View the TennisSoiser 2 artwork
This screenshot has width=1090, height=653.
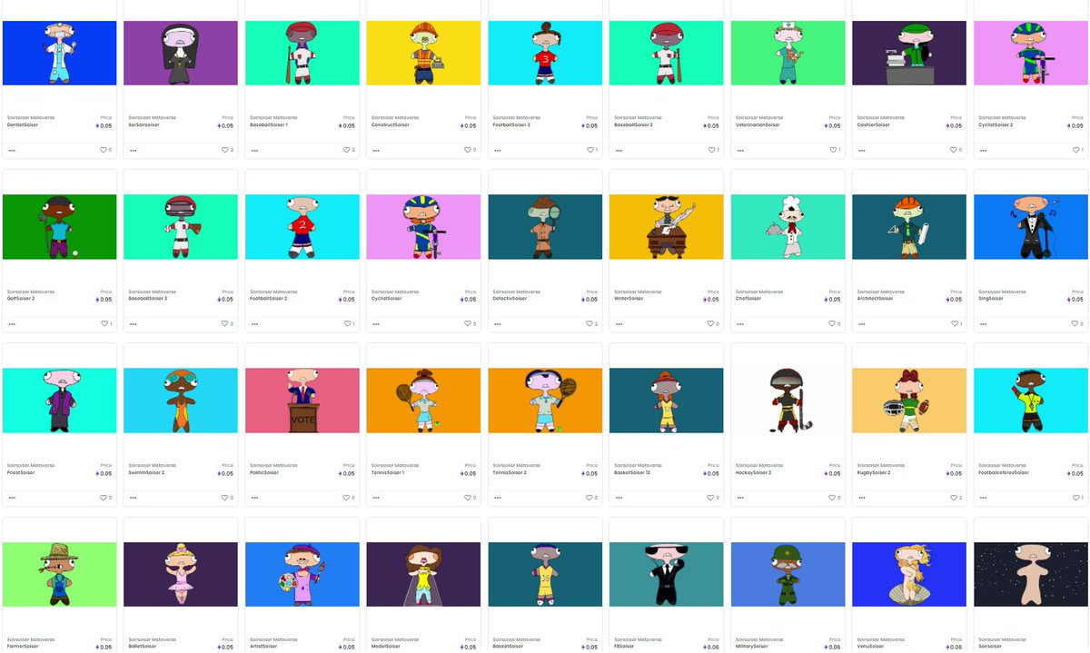click(x=545, y=401)
